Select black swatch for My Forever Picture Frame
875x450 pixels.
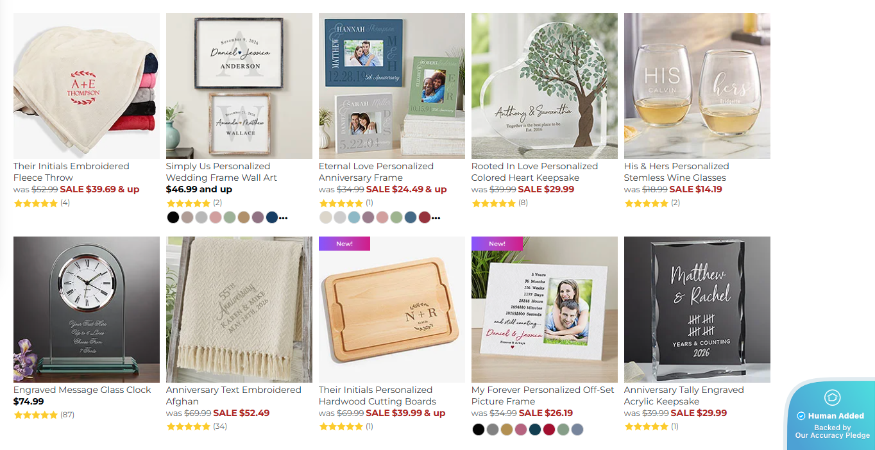click(479, 429)
